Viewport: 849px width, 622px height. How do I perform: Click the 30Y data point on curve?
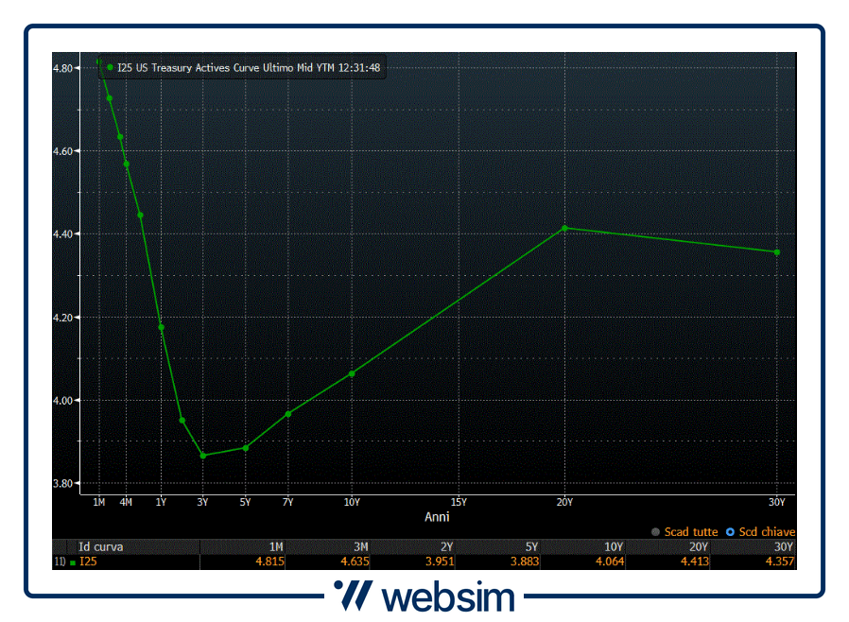(777, 252)
